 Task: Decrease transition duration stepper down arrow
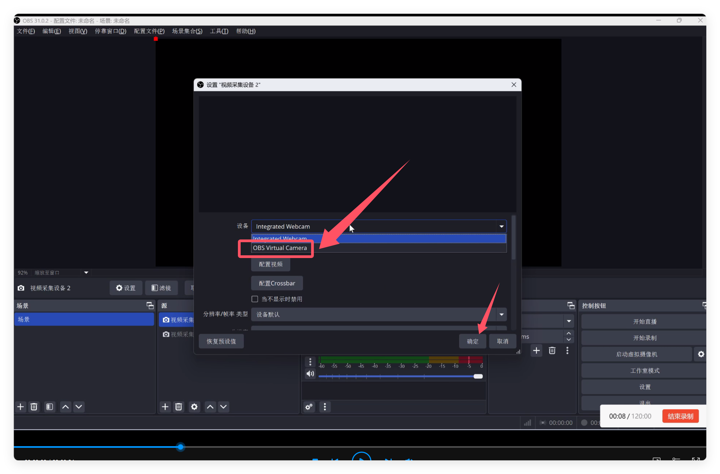tap(569, 339)
